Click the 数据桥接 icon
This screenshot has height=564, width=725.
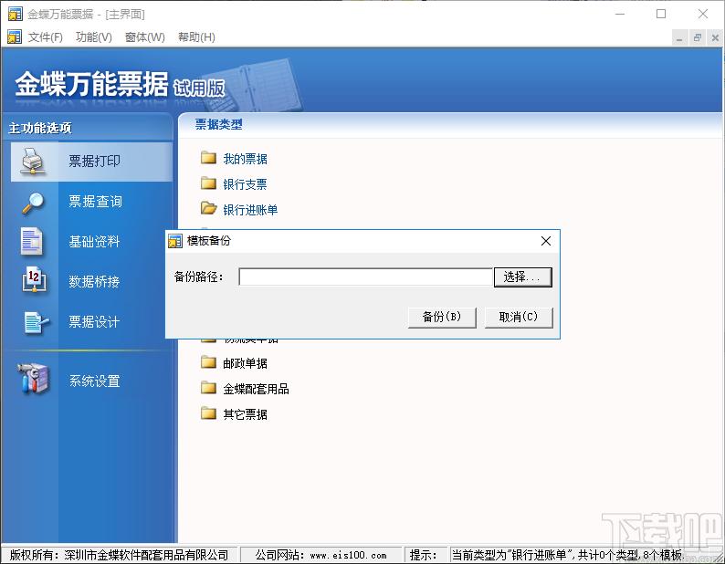(34, 279)
